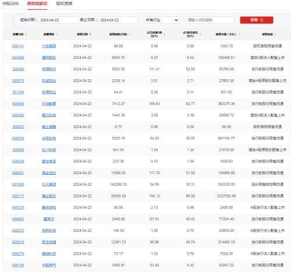Sort by percent of total A-share capital icon
The width and height of the screenshot is (291, 272).
[200, 34]
